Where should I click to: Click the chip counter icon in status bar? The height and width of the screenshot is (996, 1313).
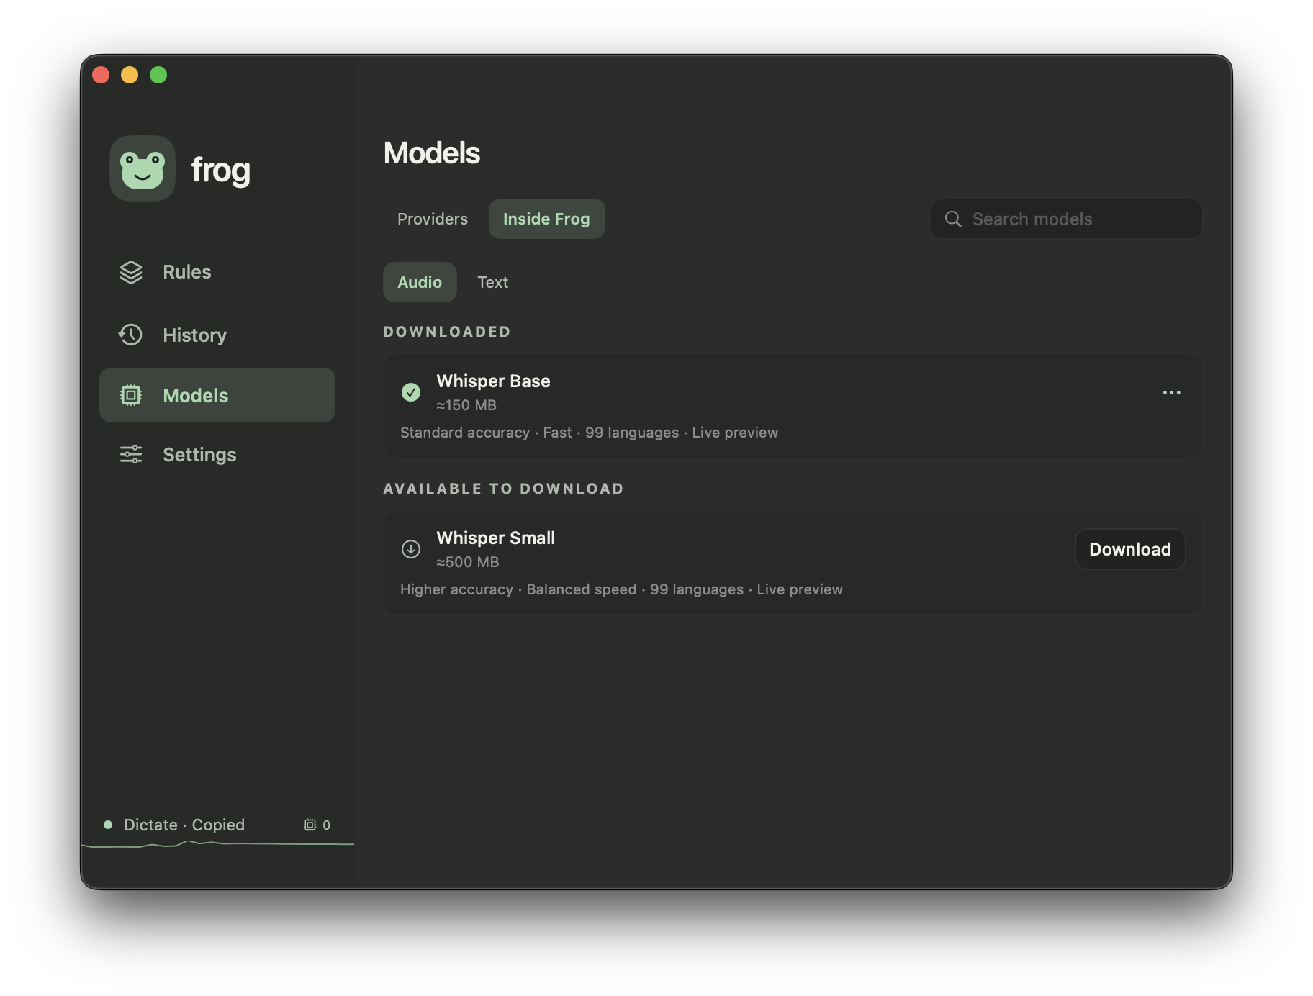point(310,825)
